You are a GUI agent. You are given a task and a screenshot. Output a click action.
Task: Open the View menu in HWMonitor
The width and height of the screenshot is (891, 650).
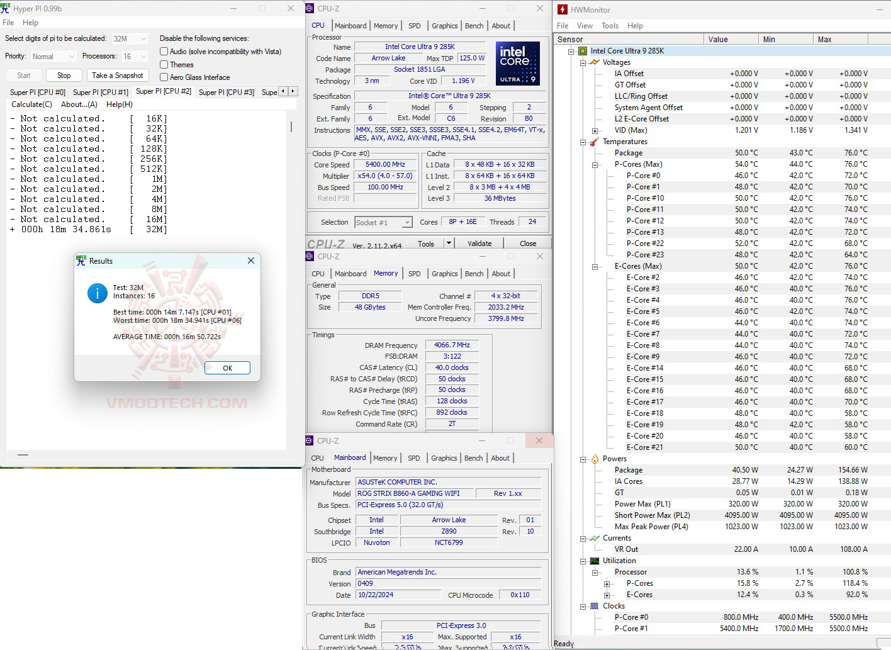click(585, 26)
